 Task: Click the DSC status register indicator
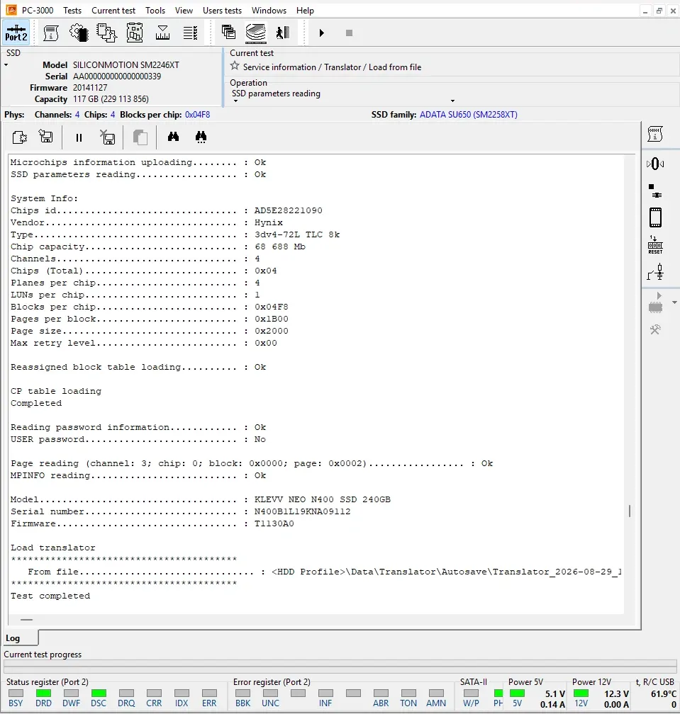tap(99, 693)
